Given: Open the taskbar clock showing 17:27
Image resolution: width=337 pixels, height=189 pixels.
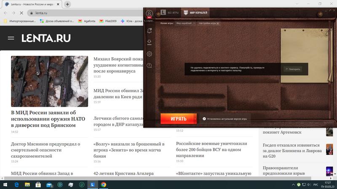Looking at the screenshot, I should point(328,184).
